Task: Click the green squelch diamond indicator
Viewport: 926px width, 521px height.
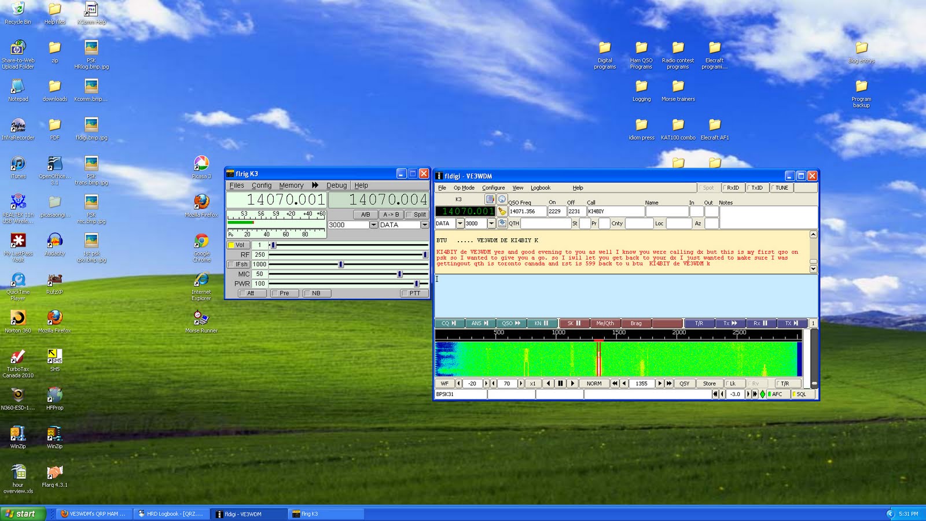Action: (763, 394)
